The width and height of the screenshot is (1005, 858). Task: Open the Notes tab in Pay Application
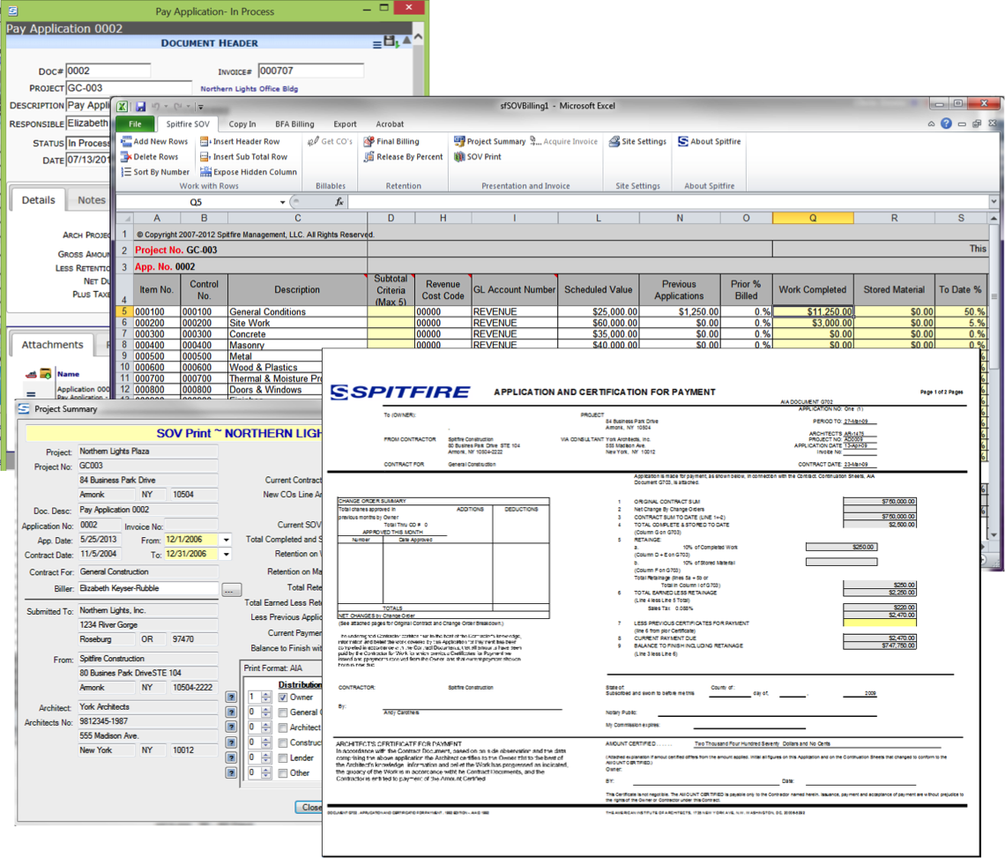click(91, 200)
